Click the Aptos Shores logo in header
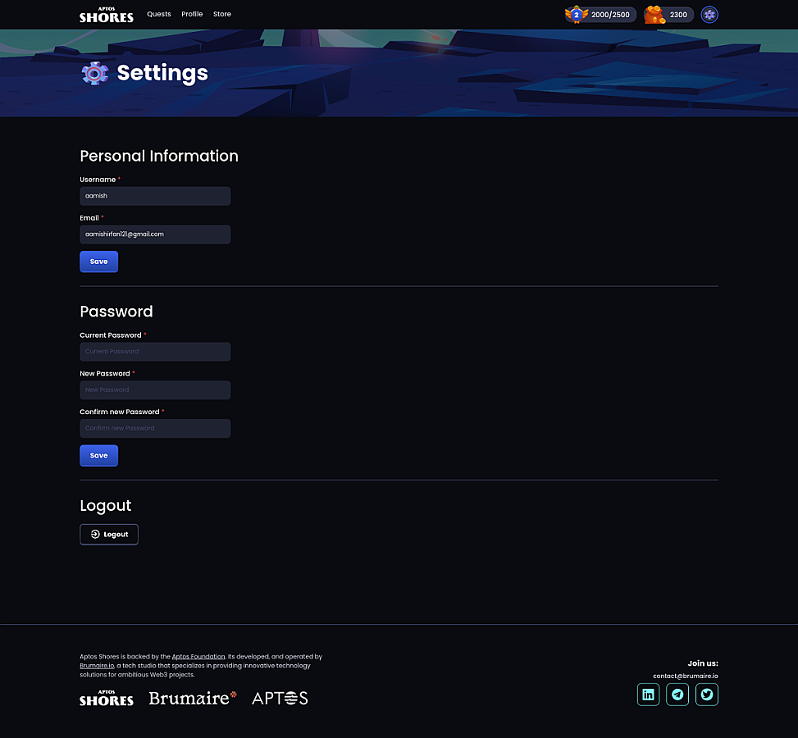This screenshot has height=738, width=798. (106, 15)
